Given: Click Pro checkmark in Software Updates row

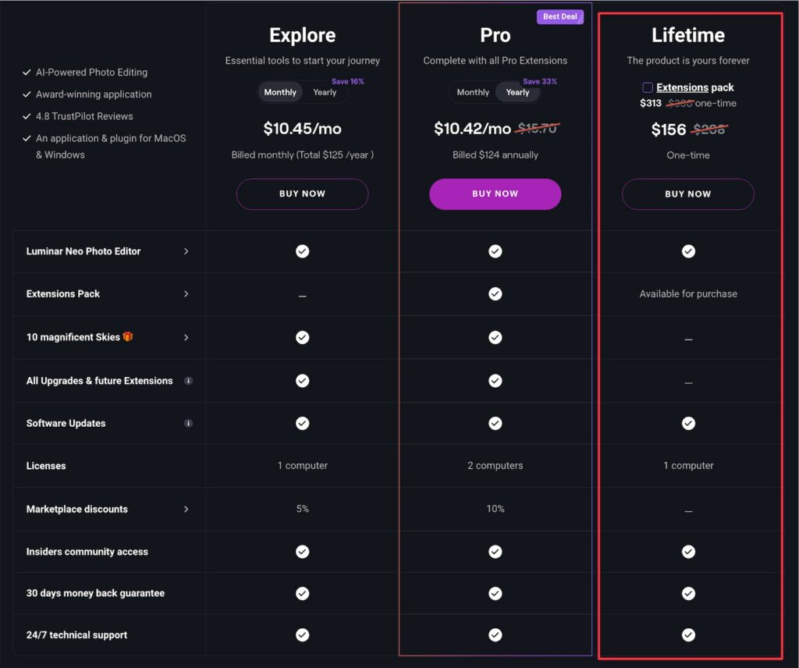Looking at the screenshot, I should (x=495, y=424).
